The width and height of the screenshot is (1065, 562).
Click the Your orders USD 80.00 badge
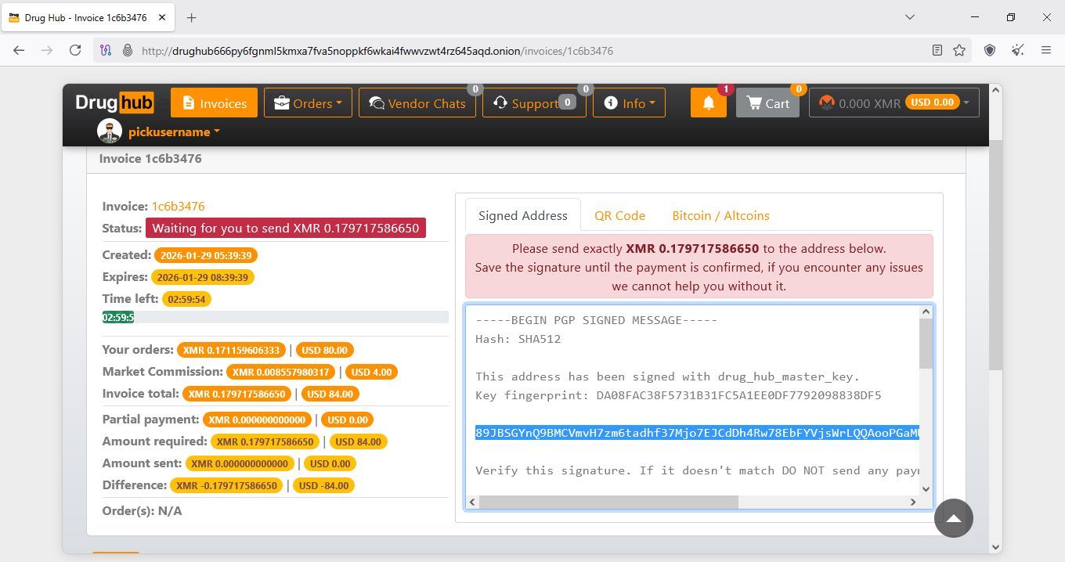325,350
